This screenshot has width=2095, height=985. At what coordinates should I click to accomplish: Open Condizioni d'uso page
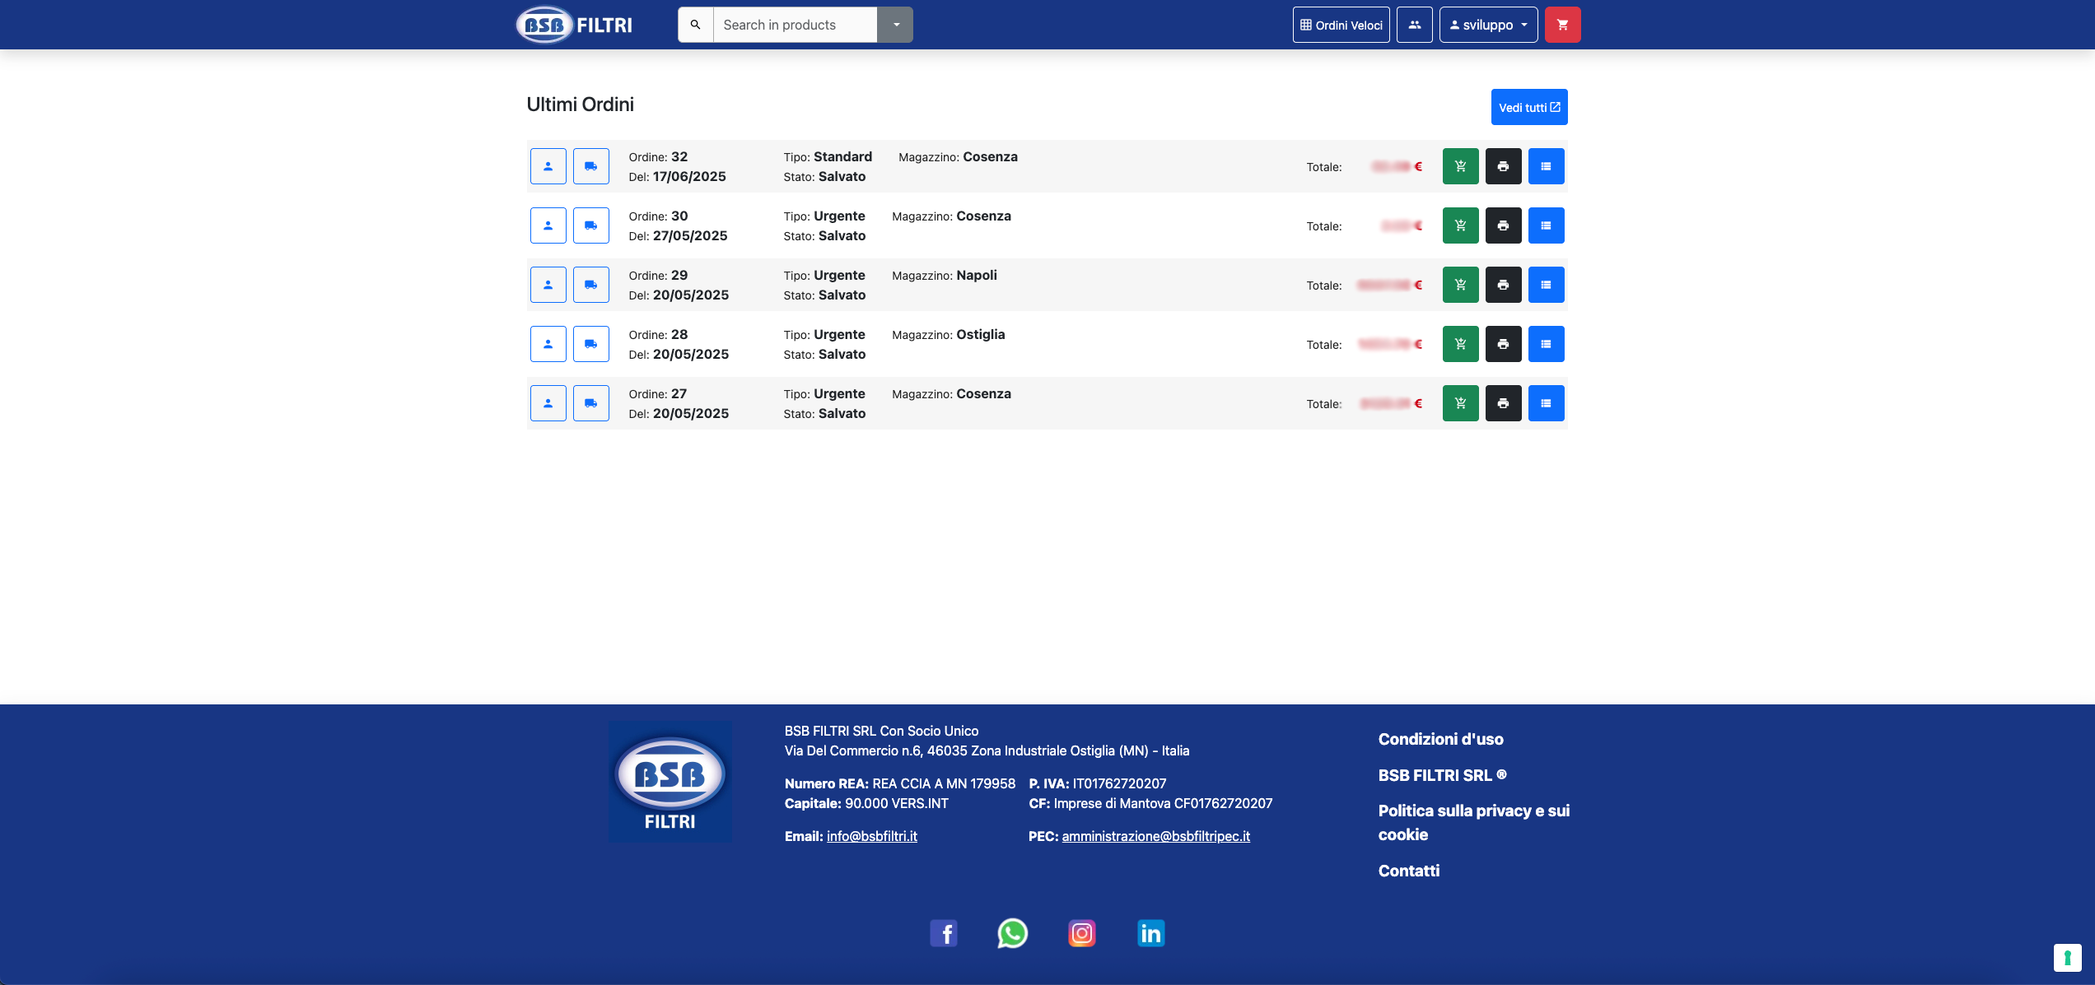click(x=1440, y=739)
